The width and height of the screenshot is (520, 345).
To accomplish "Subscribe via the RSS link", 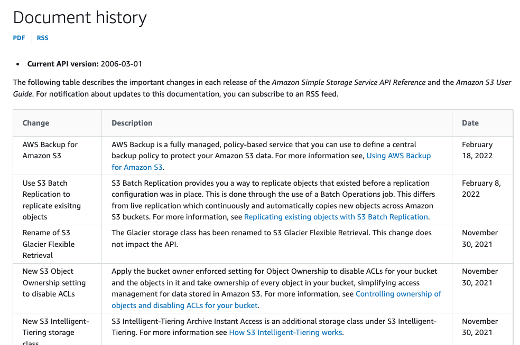I will click(x=42, y=37).
